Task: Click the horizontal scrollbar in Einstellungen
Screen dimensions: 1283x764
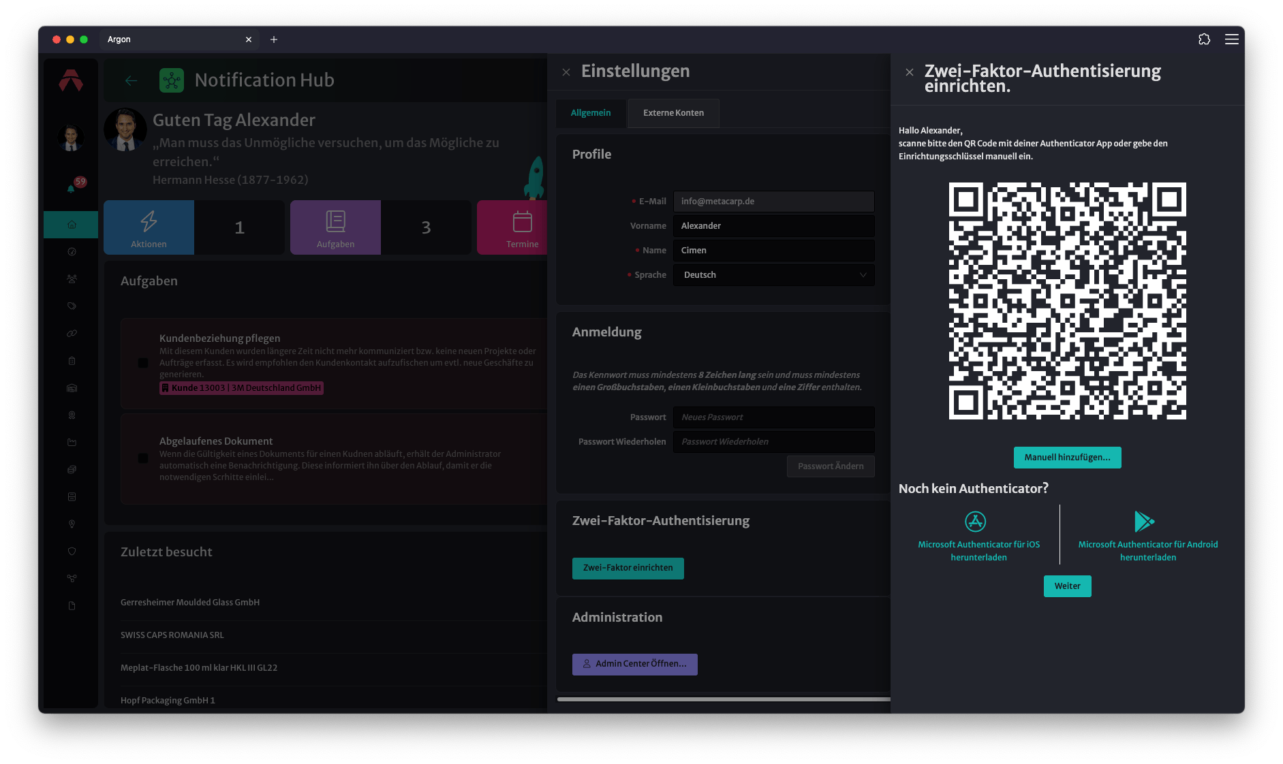Action: (724, 699)
